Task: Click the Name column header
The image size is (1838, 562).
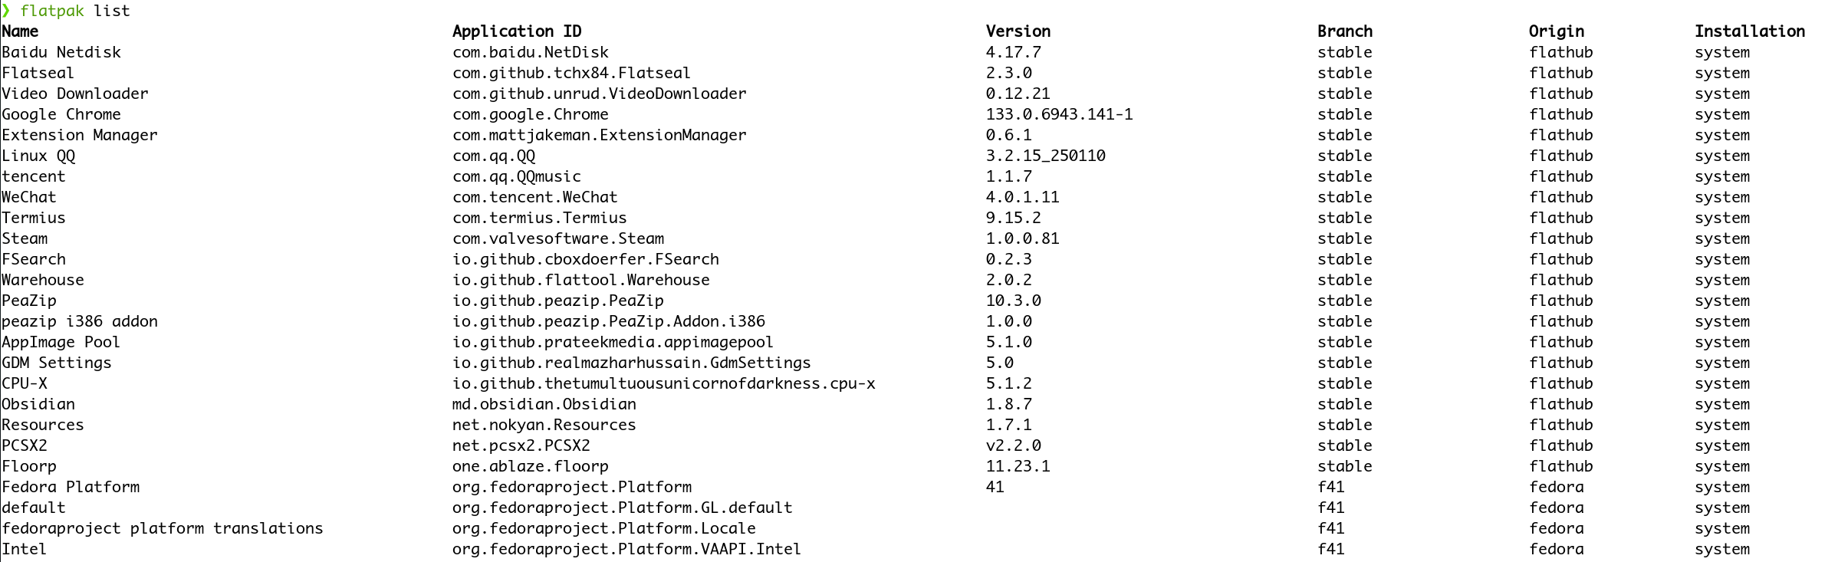Action: (20, 31)
